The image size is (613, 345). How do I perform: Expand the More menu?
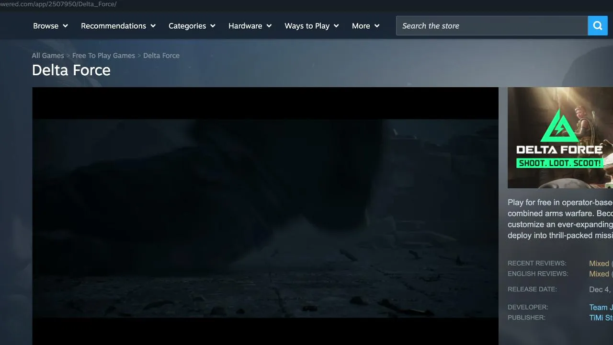point(366,26)
